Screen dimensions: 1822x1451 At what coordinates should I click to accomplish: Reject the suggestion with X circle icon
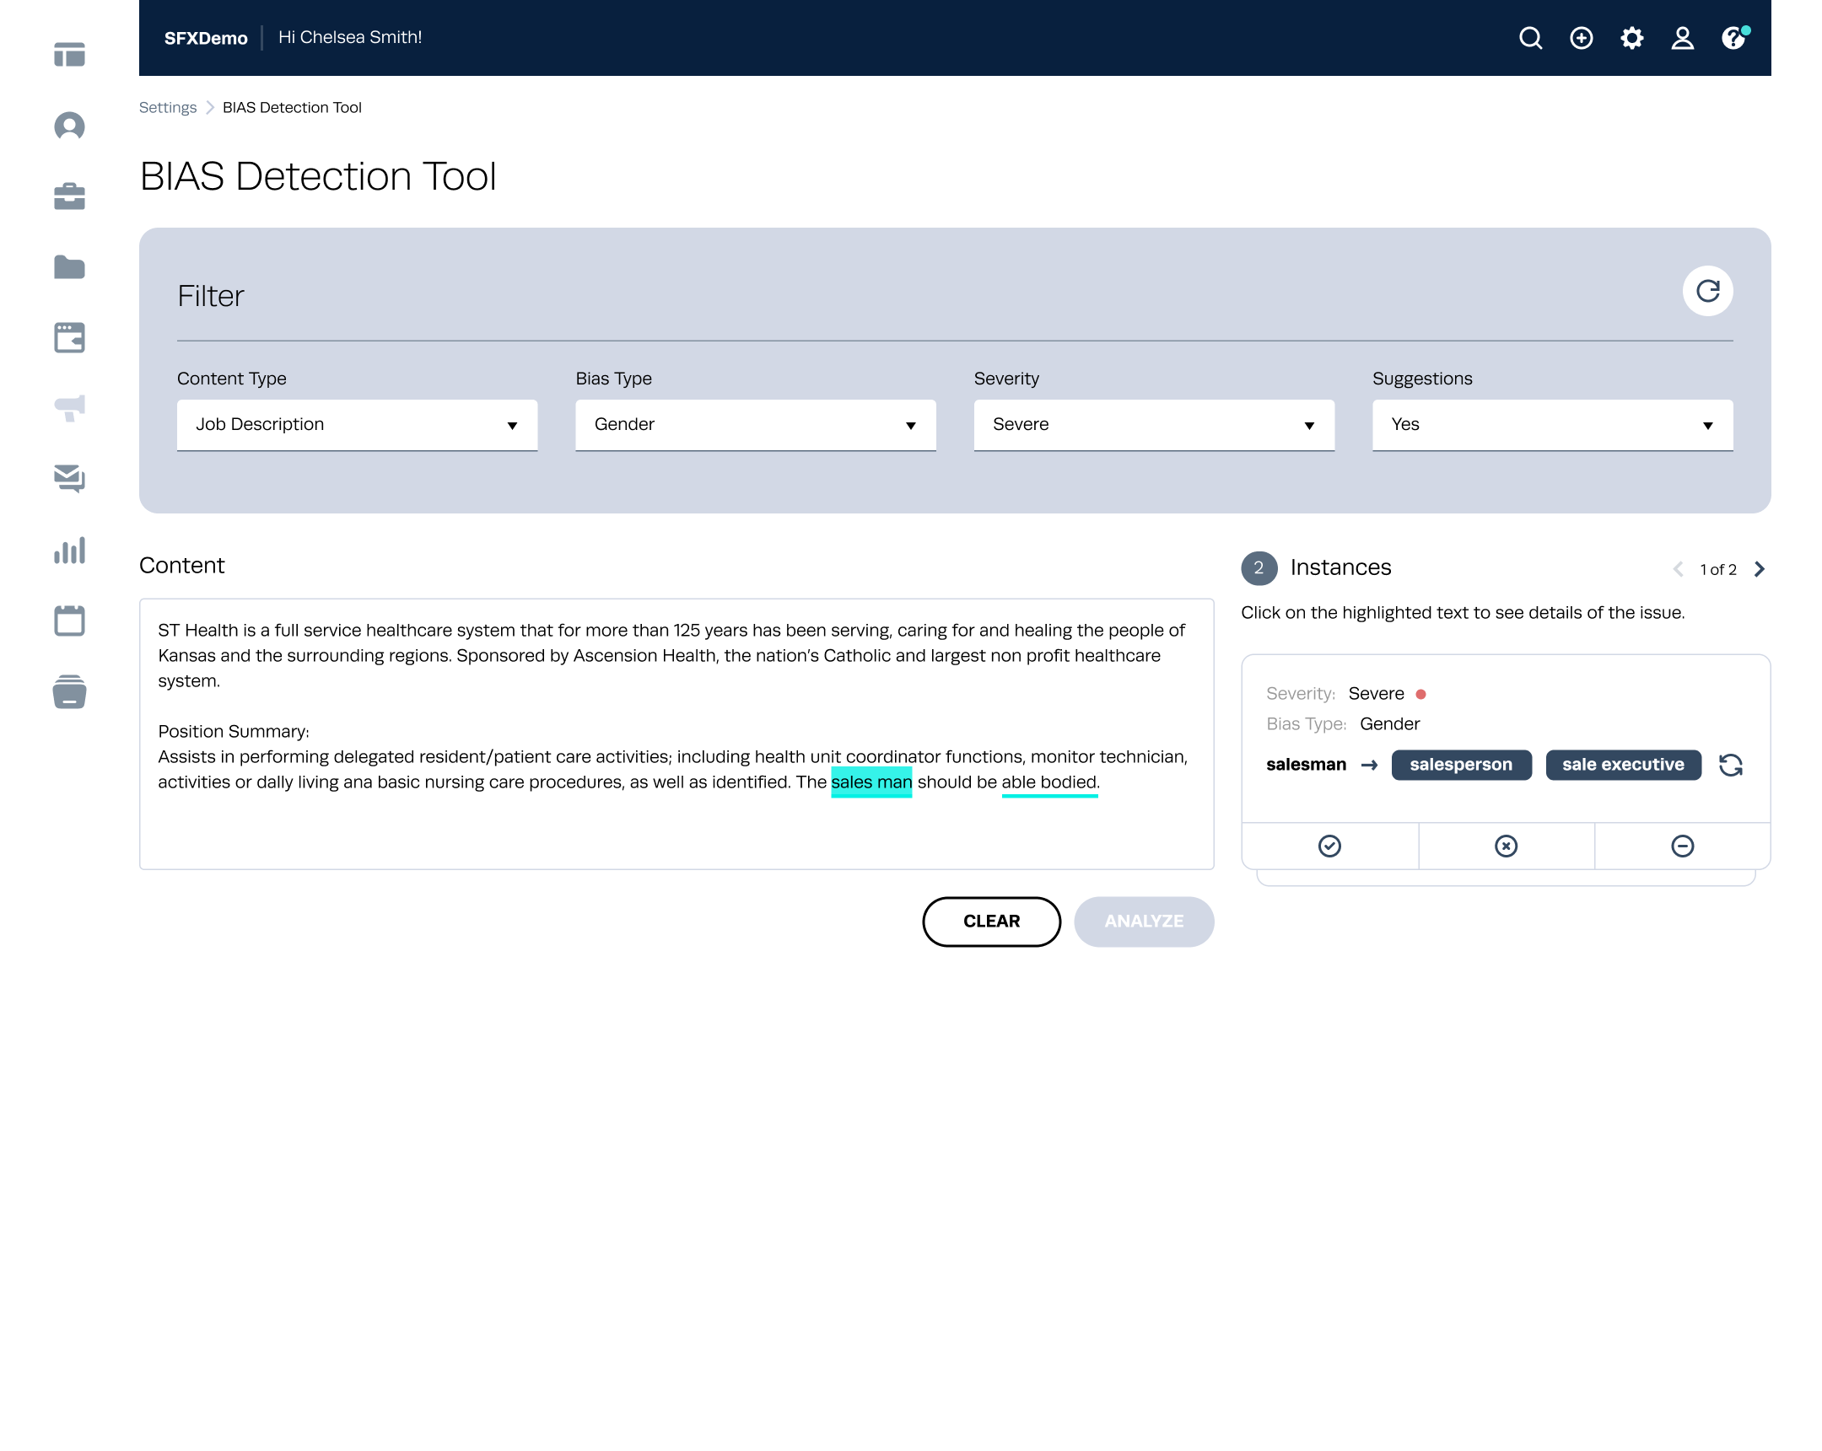point(1506,846)
